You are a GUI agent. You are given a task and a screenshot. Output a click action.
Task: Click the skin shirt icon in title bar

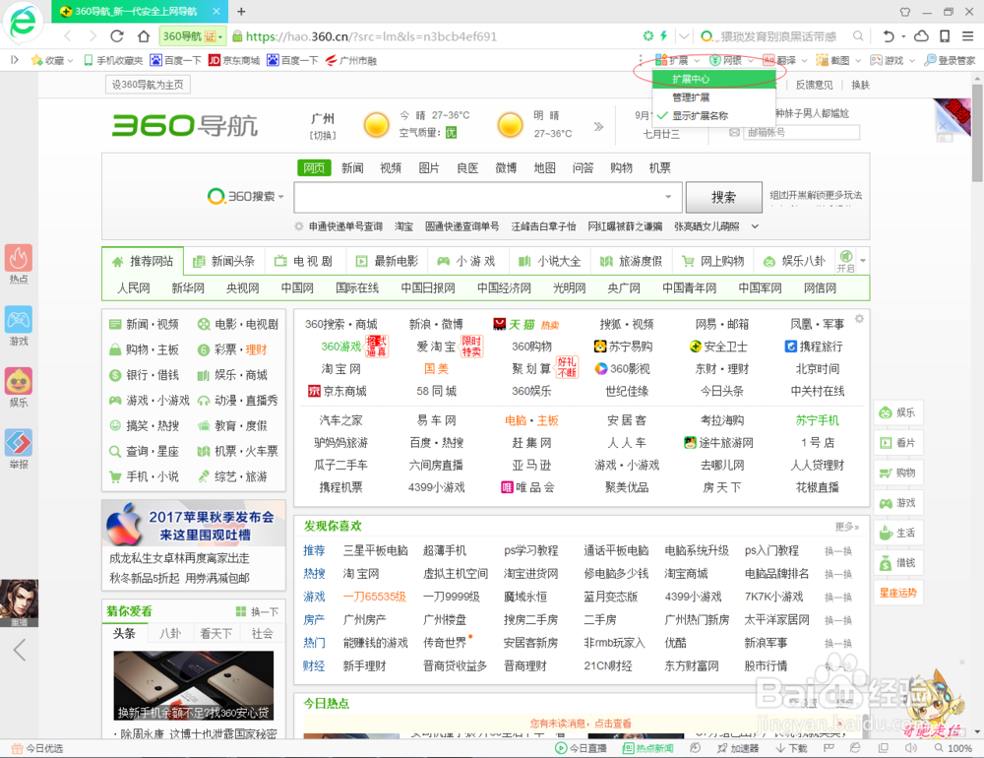click(x=905, y=11)
